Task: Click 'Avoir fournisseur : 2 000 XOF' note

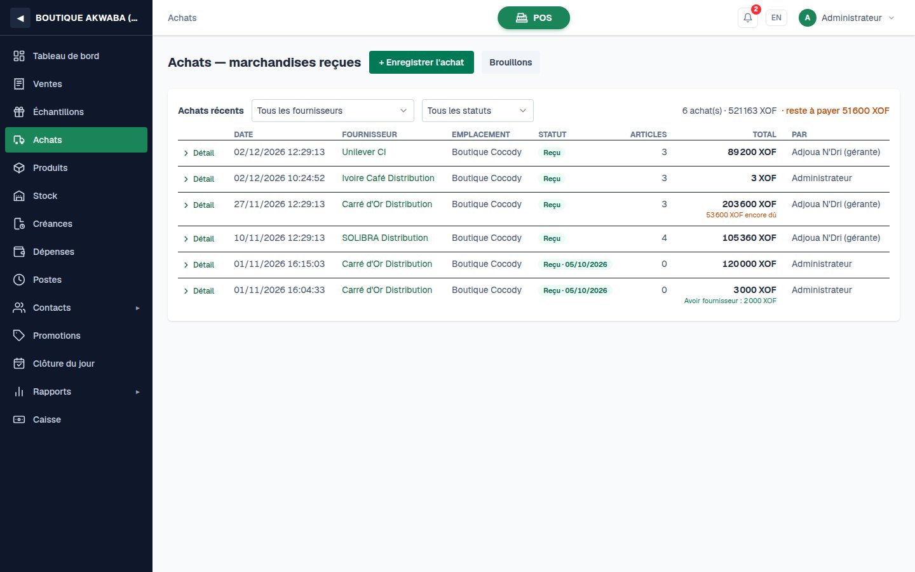Action: (x=730, y=301)
